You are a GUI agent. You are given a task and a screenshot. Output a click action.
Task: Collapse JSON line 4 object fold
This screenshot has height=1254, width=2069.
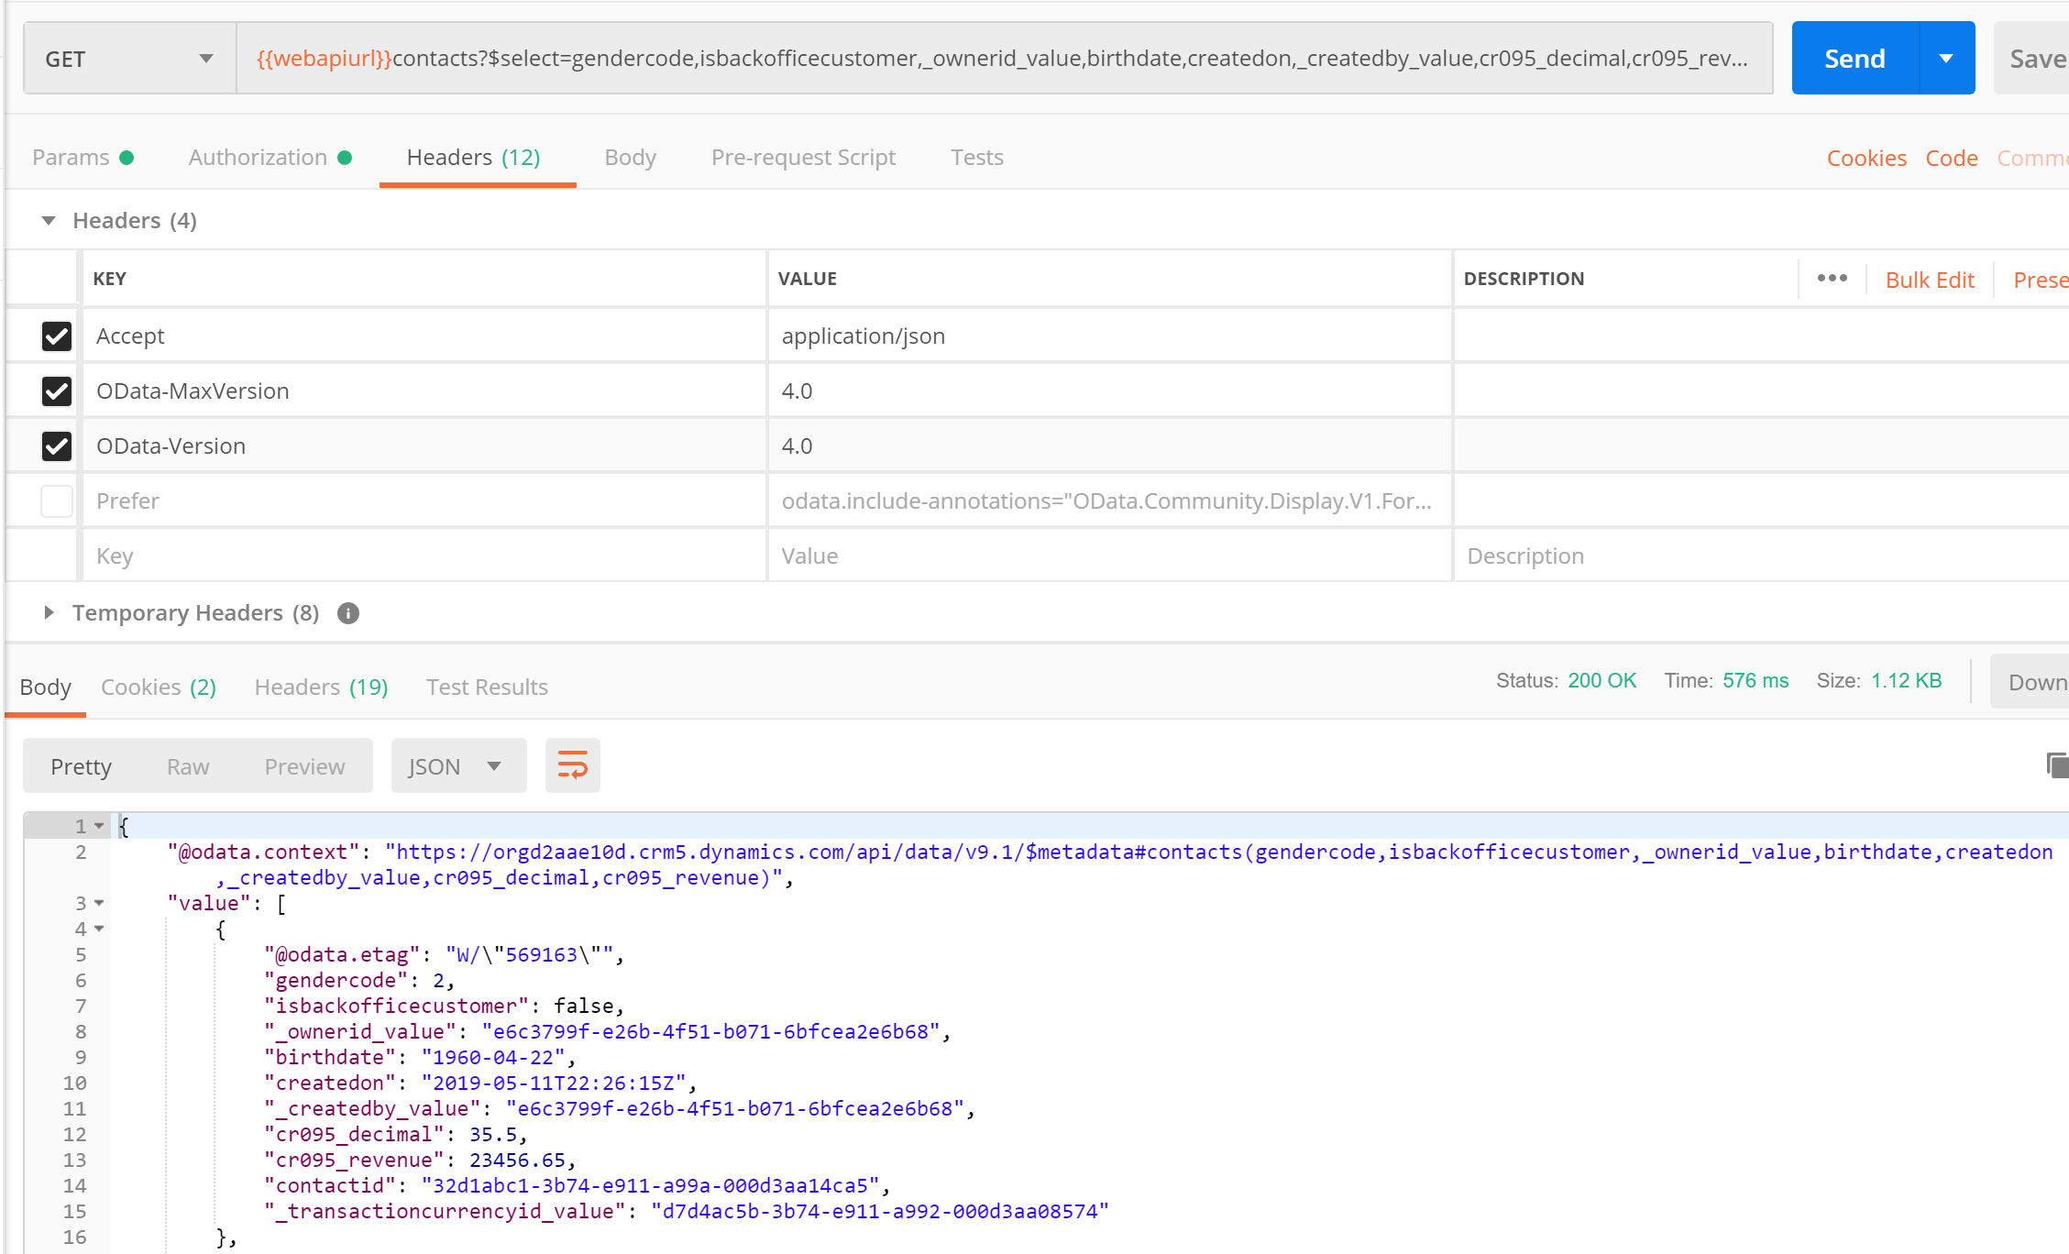click(x=99, y=929)
